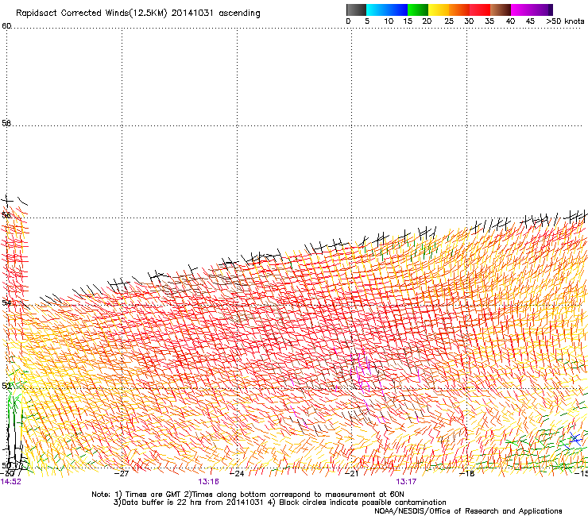
Task: Click the longitude label -27
Action: point(122,473)
